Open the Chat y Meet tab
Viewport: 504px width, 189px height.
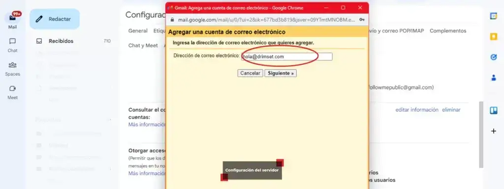pos(143,46)
